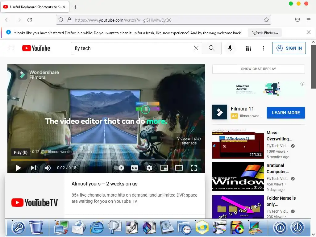Open the Windows XP 3:56 video thumbnail

coord(238,177)
